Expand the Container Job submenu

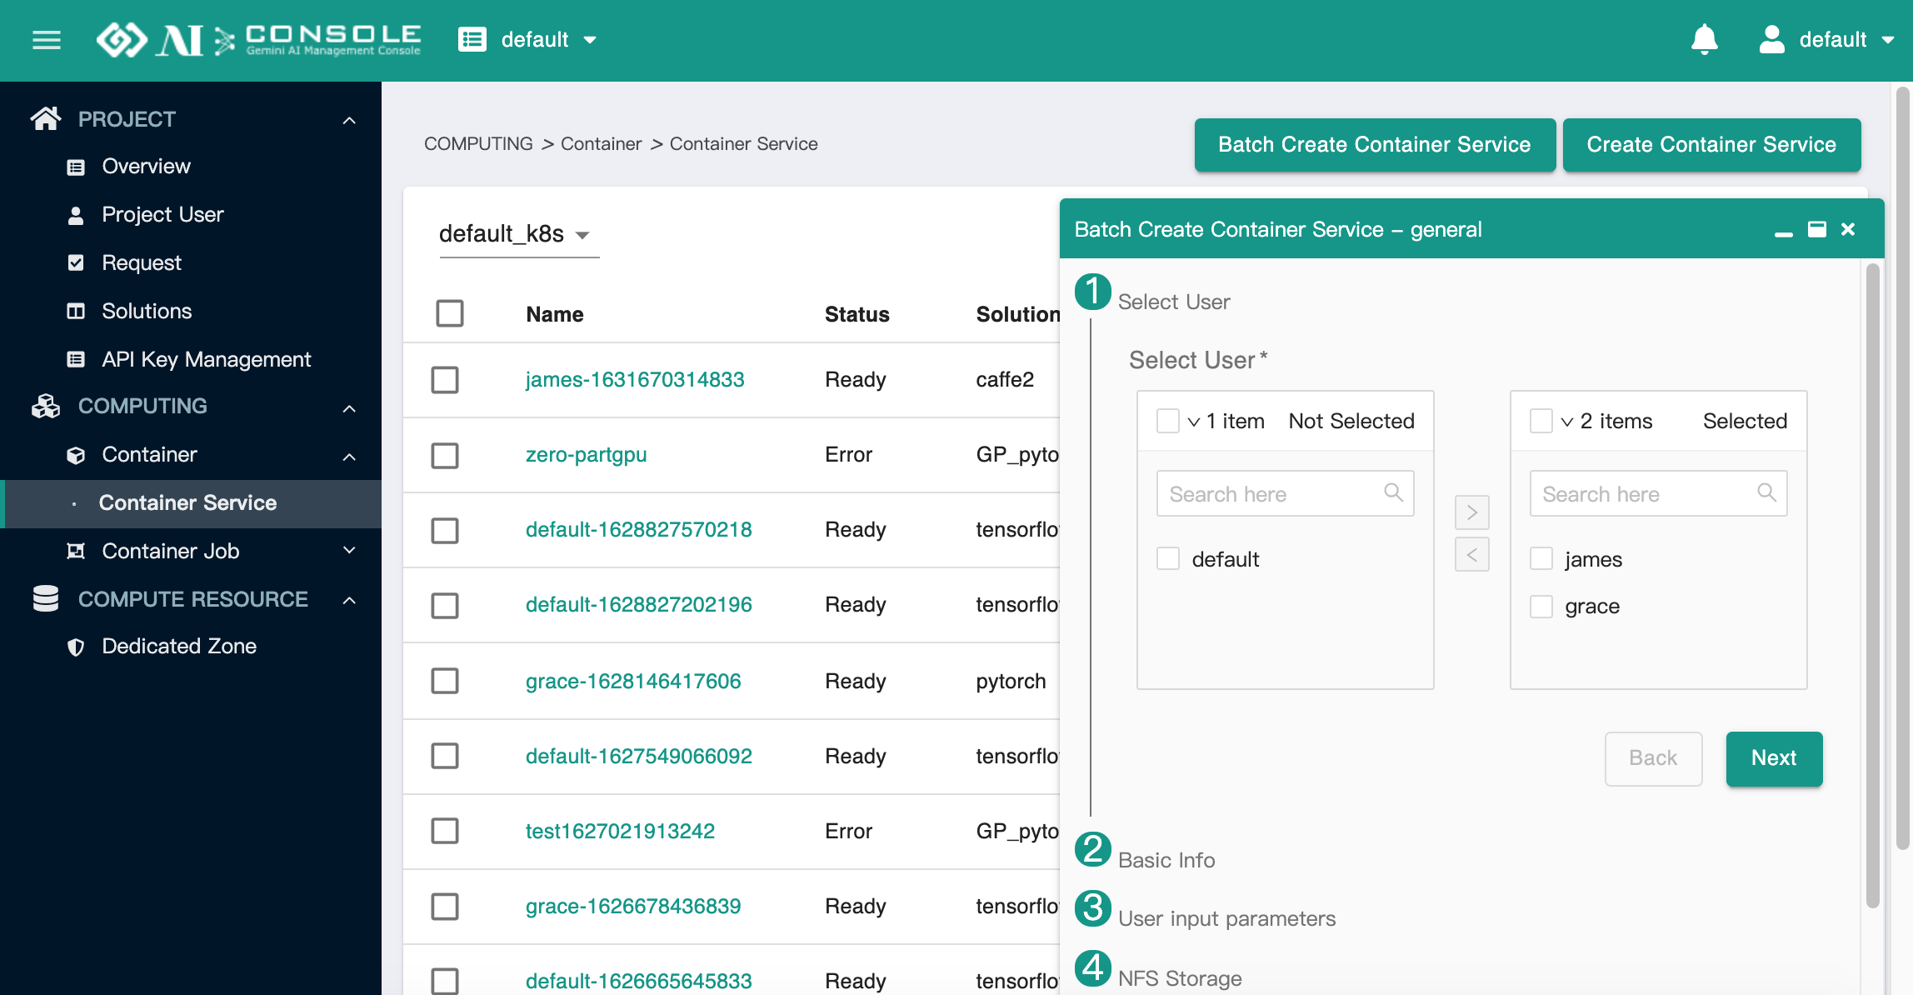[x=350, y=550]
